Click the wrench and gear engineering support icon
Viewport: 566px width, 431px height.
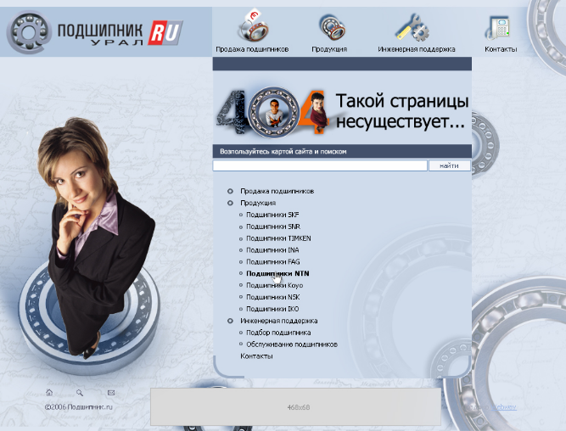(412, 27)
